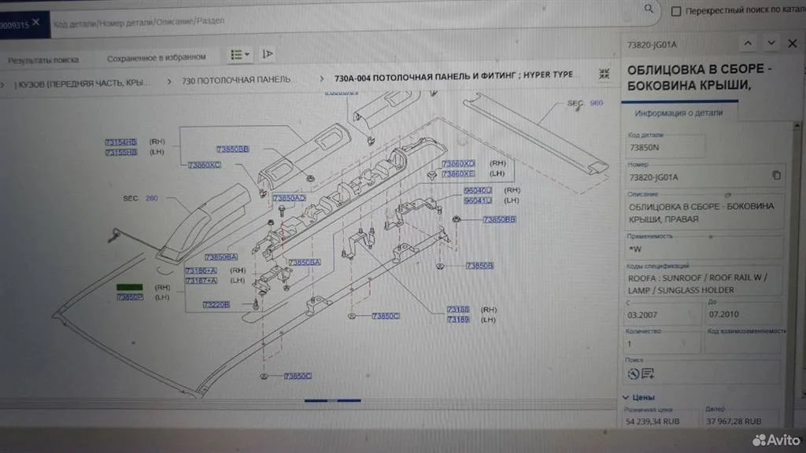Click the collapse diagram view icon
Viewport: 806px width, 453px height.
[604, 74]
